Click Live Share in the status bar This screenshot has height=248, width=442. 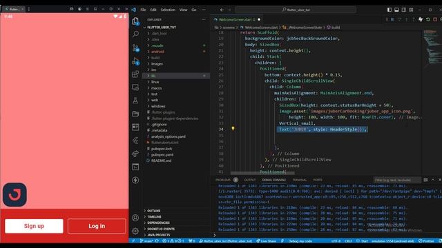[x=266, y=241]
